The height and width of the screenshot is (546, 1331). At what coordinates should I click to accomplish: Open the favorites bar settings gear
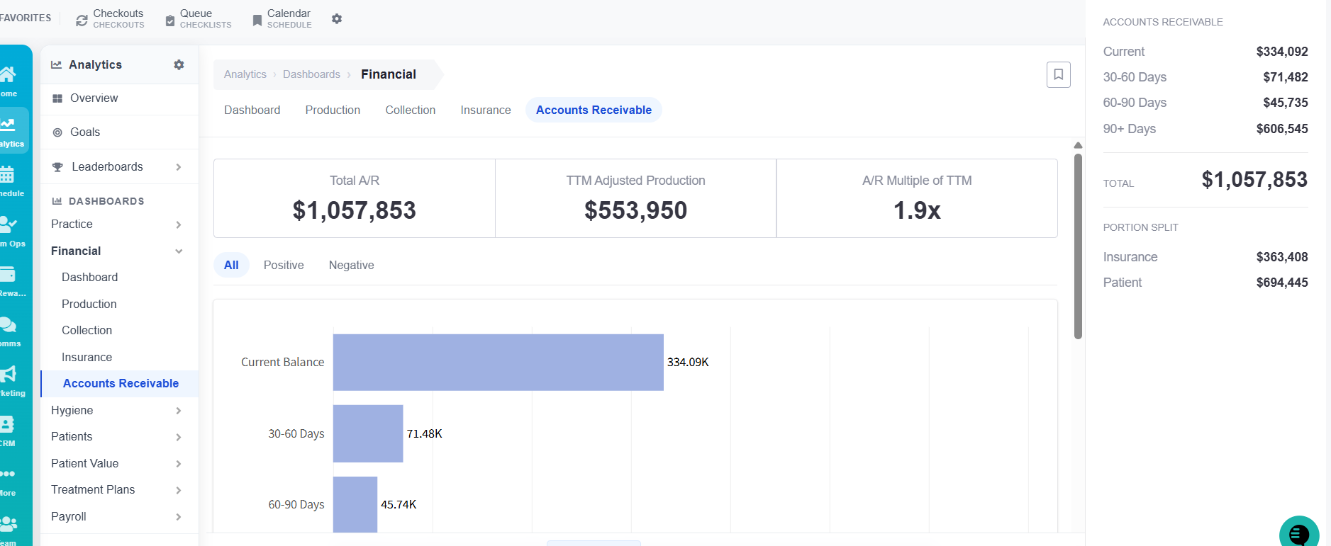tap(337, 19)
